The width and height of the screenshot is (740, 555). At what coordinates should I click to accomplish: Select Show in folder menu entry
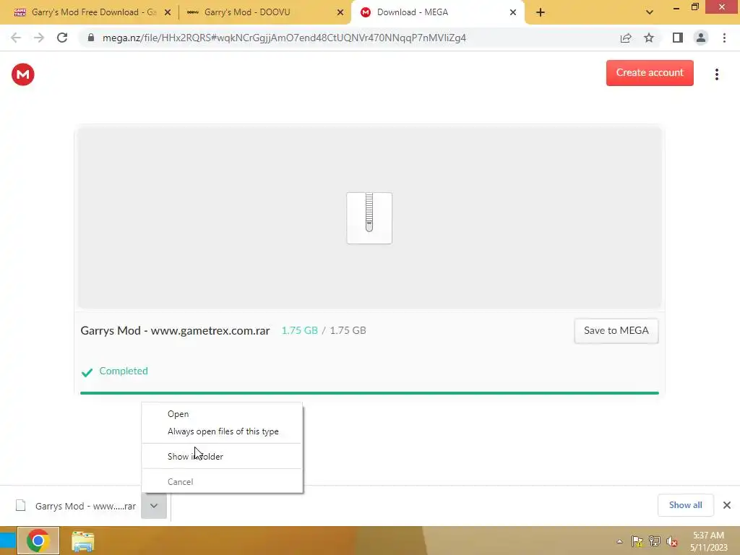coord(223,457)
